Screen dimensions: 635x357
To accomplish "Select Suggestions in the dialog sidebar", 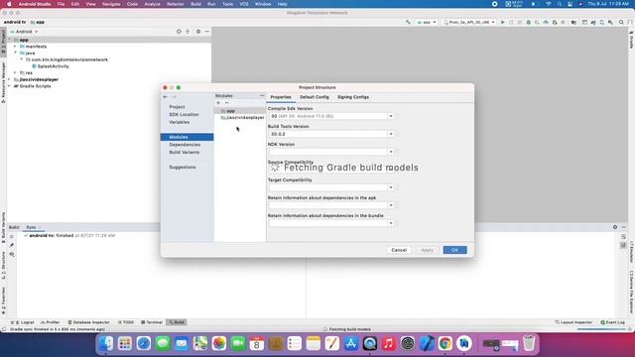I will (x=183, y=168).
